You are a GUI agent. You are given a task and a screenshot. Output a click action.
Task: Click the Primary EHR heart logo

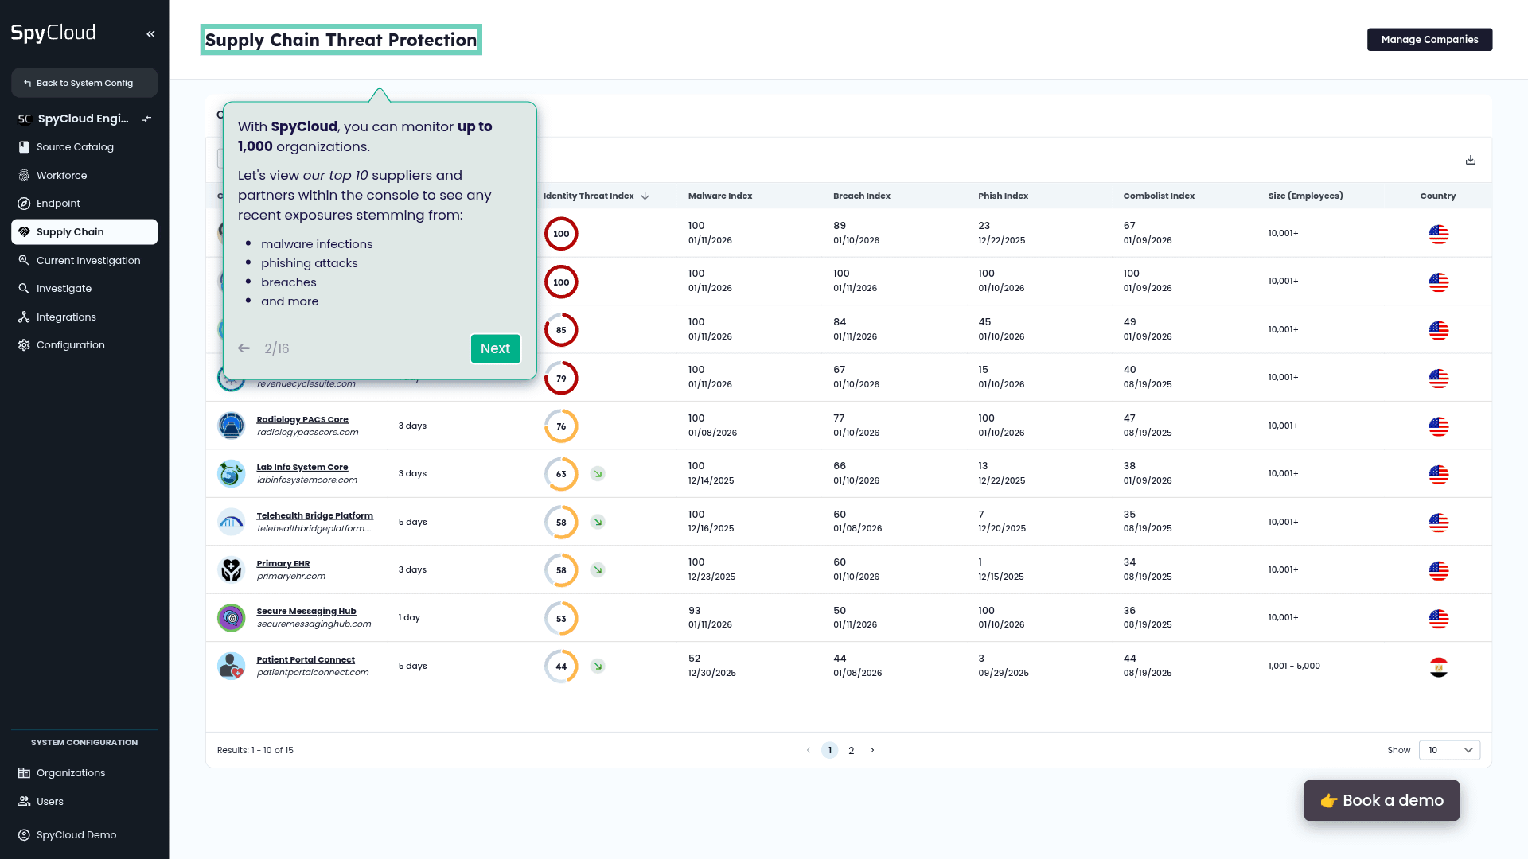pyautogui.click(x=231, y=569)
